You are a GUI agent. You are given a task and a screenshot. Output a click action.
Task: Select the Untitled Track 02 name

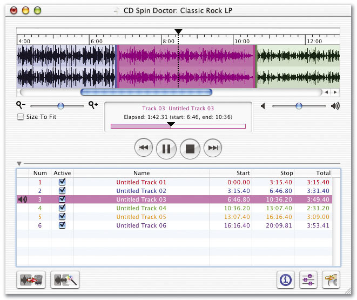tap(141, 191)
